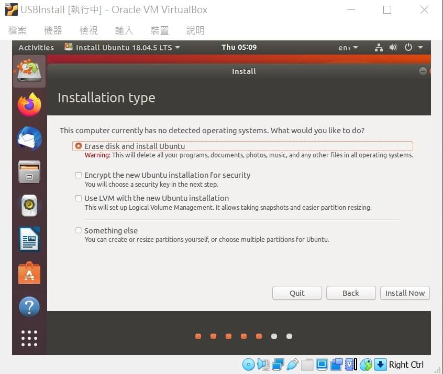Open the 裝置 menu
443x374 pixels.
pyautogui.click(x=160, y=30)
